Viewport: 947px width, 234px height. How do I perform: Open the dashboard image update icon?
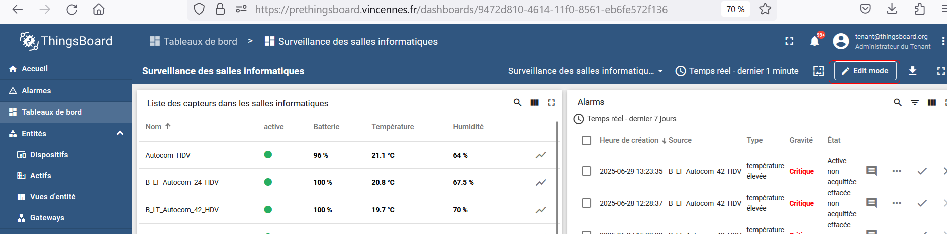point(818,71)
